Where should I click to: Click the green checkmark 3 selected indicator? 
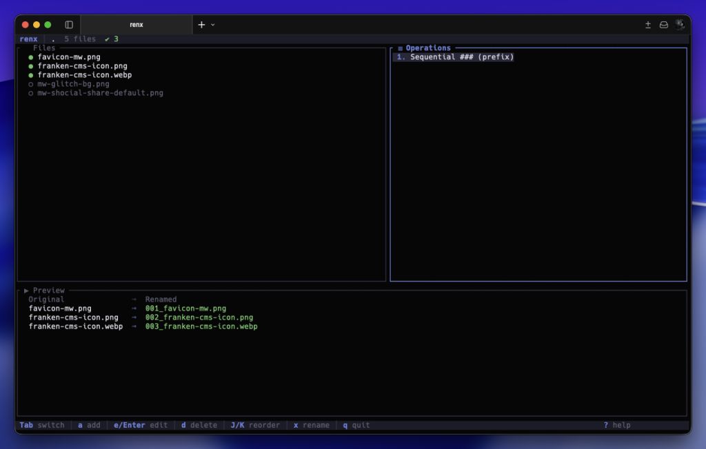[112, 39]
